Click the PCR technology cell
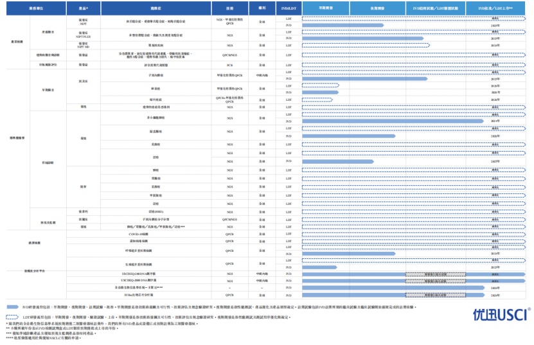The height and width of the screenshot is (345, 534). click(230, 66)
